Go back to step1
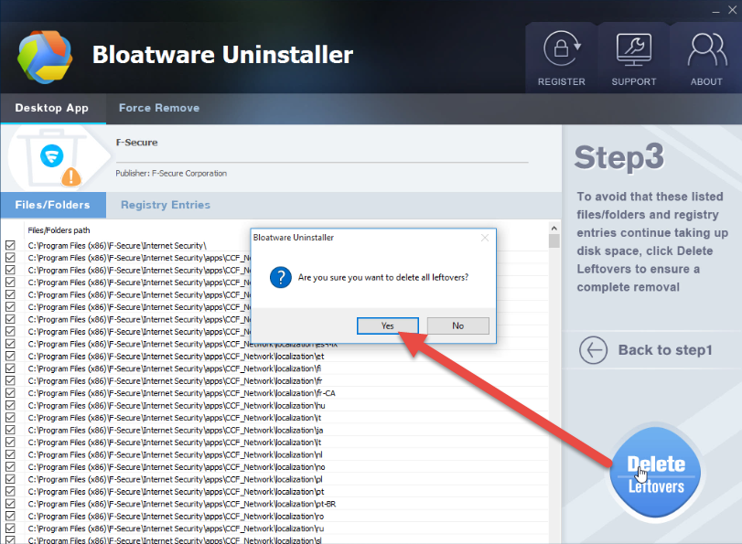 (646, 350)
